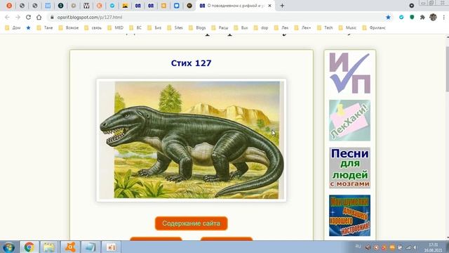Screen dimensions: 449x253
Task: Switch to the yellow image-icon tab
Action: (125, 6)
